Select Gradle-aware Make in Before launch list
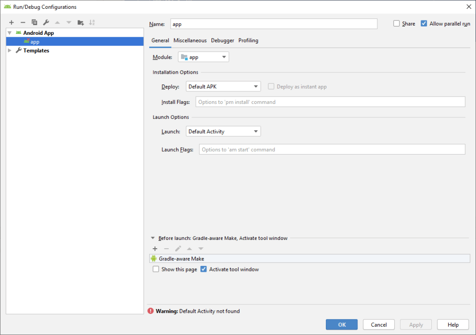476x335 pixels. [181, 259]
